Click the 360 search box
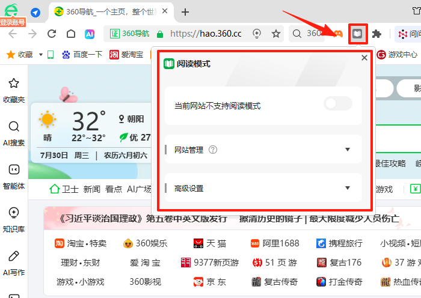 [x=307, y=34]
